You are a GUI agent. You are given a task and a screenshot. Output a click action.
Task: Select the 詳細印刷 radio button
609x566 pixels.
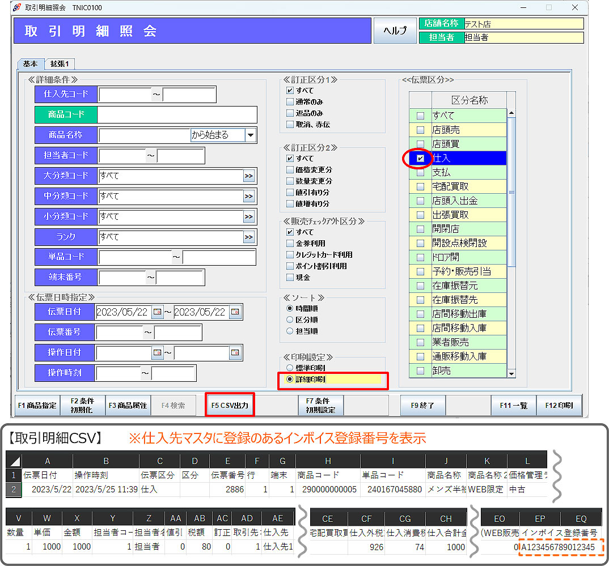tap(290, 380)
